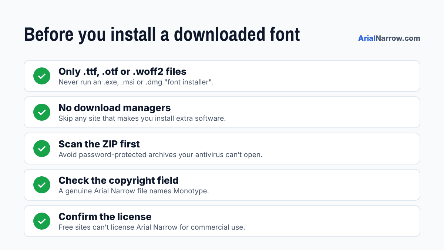Click 'Free sites can't license Arial Narrow' line
444x250 pixels.
152,227
